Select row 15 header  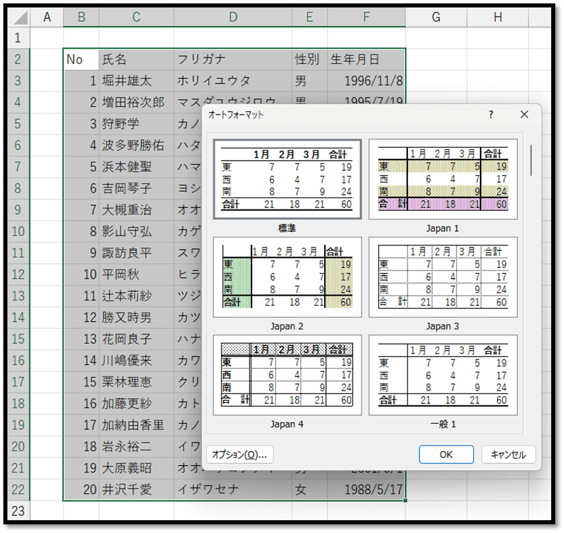tap(18, 339)
